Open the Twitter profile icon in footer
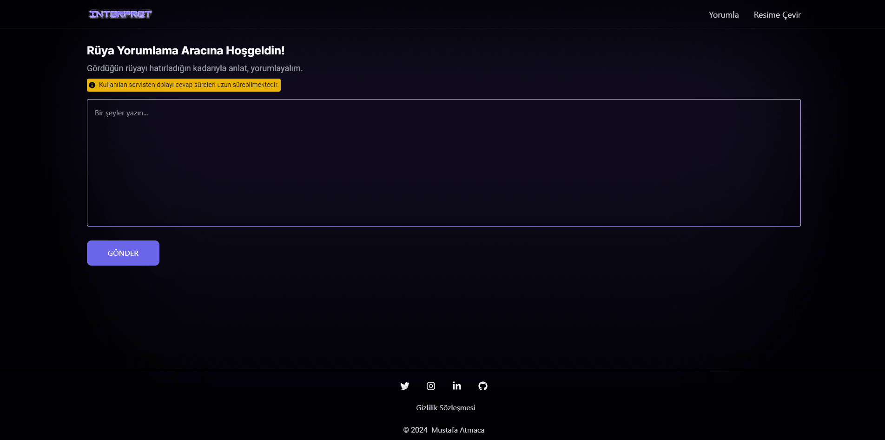The height and width of the screenshot is (440, 885). pos(405,386)
